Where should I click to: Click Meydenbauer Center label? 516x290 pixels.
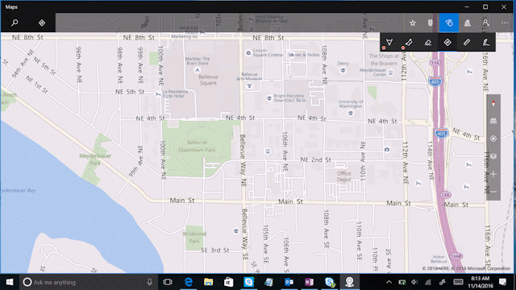372,72
